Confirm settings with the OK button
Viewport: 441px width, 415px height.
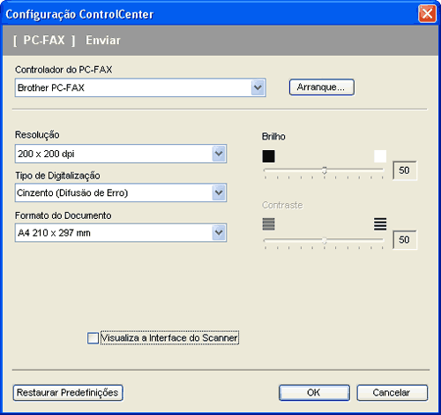coord(314,393)
